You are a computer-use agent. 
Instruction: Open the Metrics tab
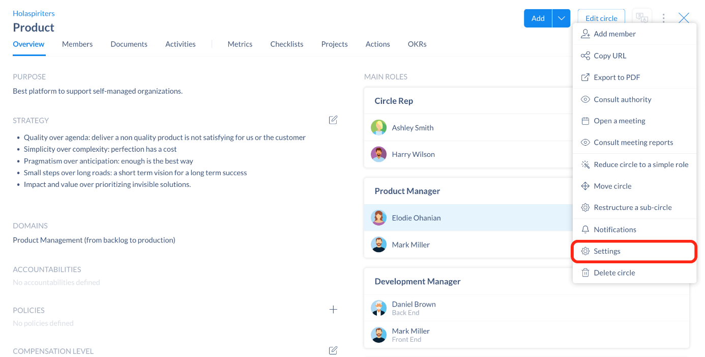240,44
